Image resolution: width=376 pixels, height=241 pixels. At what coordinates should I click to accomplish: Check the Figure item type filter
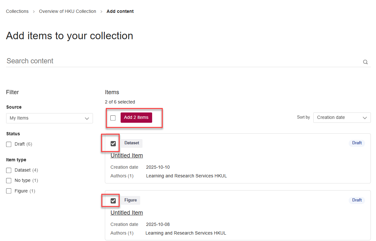(x=9, y=191)
